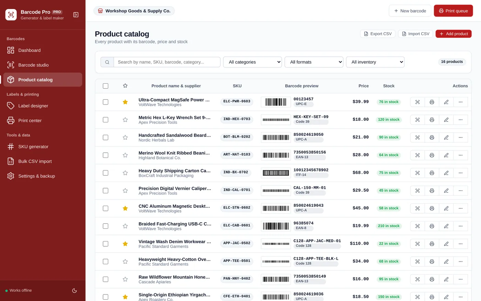Screen dimensions: 481x301
Task: Open more actions for Braided Fast-Charging USB-C row
Action: [461, 226]
